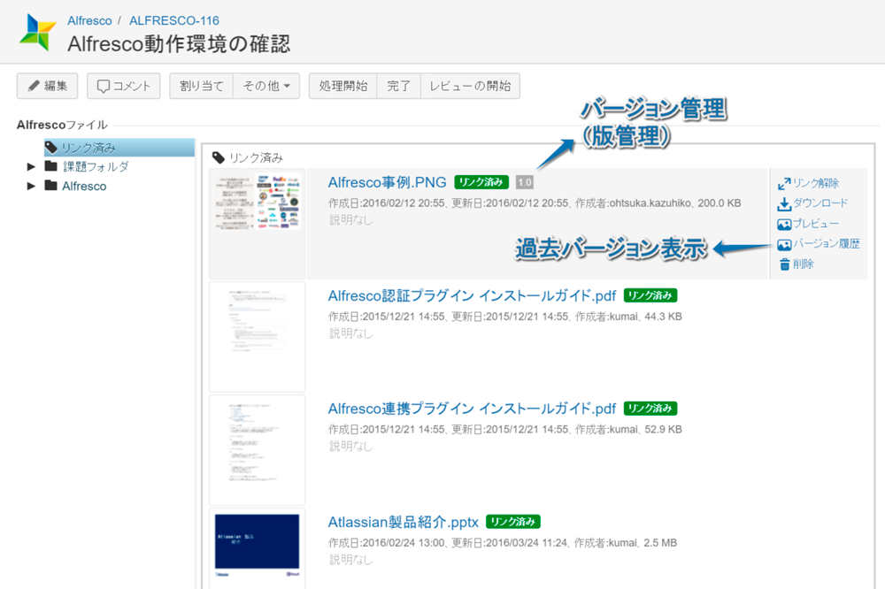
Task: Click the pencil icon on 編集 button
Action: (34, 86)
